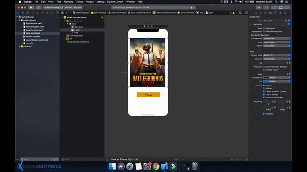Image resolution: width=307 pixels, height=172 pixels.
Task: Open Notes from the Dock
Action: click(139, 166)
